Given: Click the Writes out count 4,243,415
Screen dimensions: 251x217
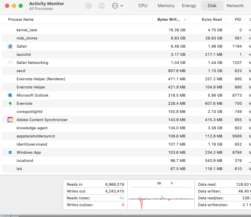Looking at the screenshot, I should tap(115, 191).
